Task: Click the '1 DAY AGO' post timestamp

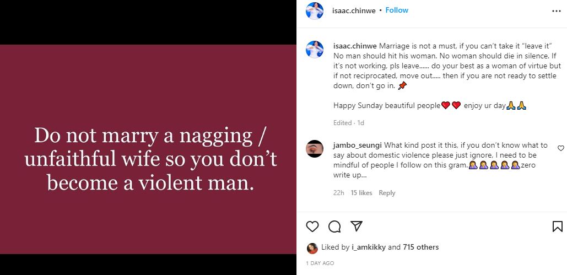Action: tap(320, 263)
